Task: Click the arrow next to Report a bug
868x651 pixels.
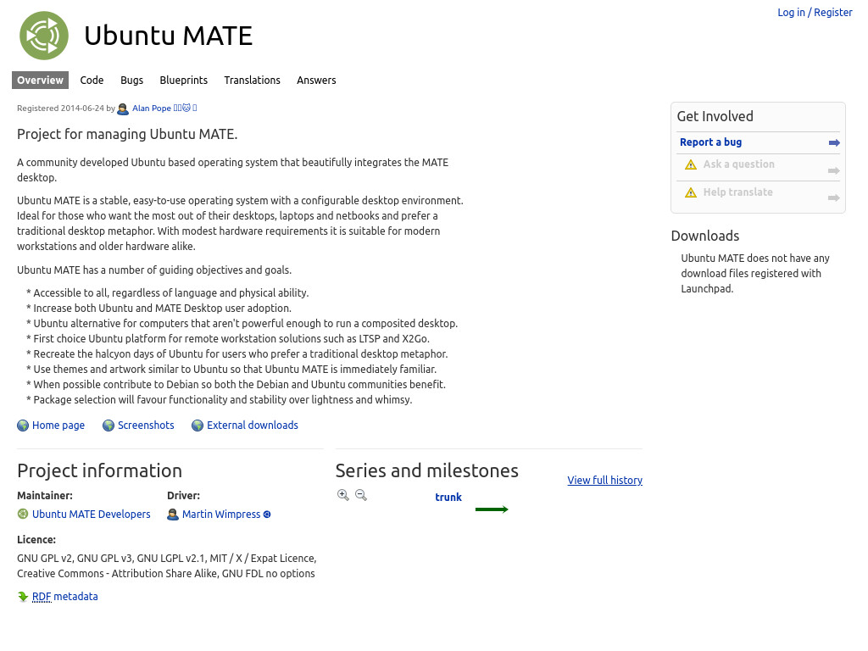Action: point(834,142)
